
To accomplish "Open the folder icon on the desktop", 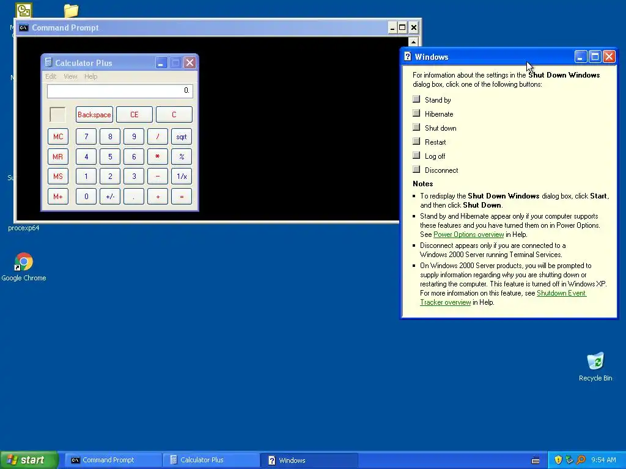I will tap(71, 10).
